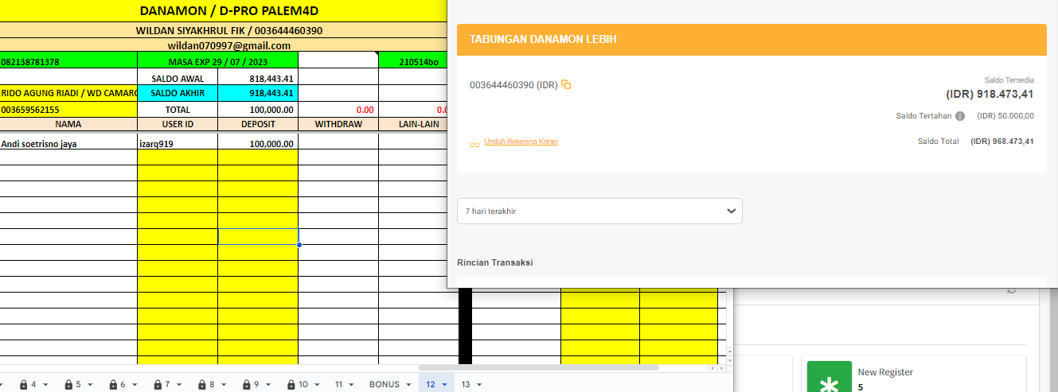Image resolution: width=1058 pixels, height=392 pixels.
Task: Click the Saldo Tersedia (IDR) 918.473,41 amount
Action: click(x=990, y=94)
